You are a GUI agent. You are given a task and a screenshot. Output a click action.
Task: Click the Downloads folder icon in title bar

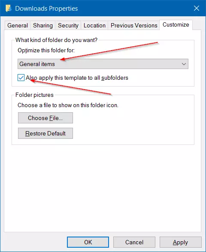tap(9, 9)
